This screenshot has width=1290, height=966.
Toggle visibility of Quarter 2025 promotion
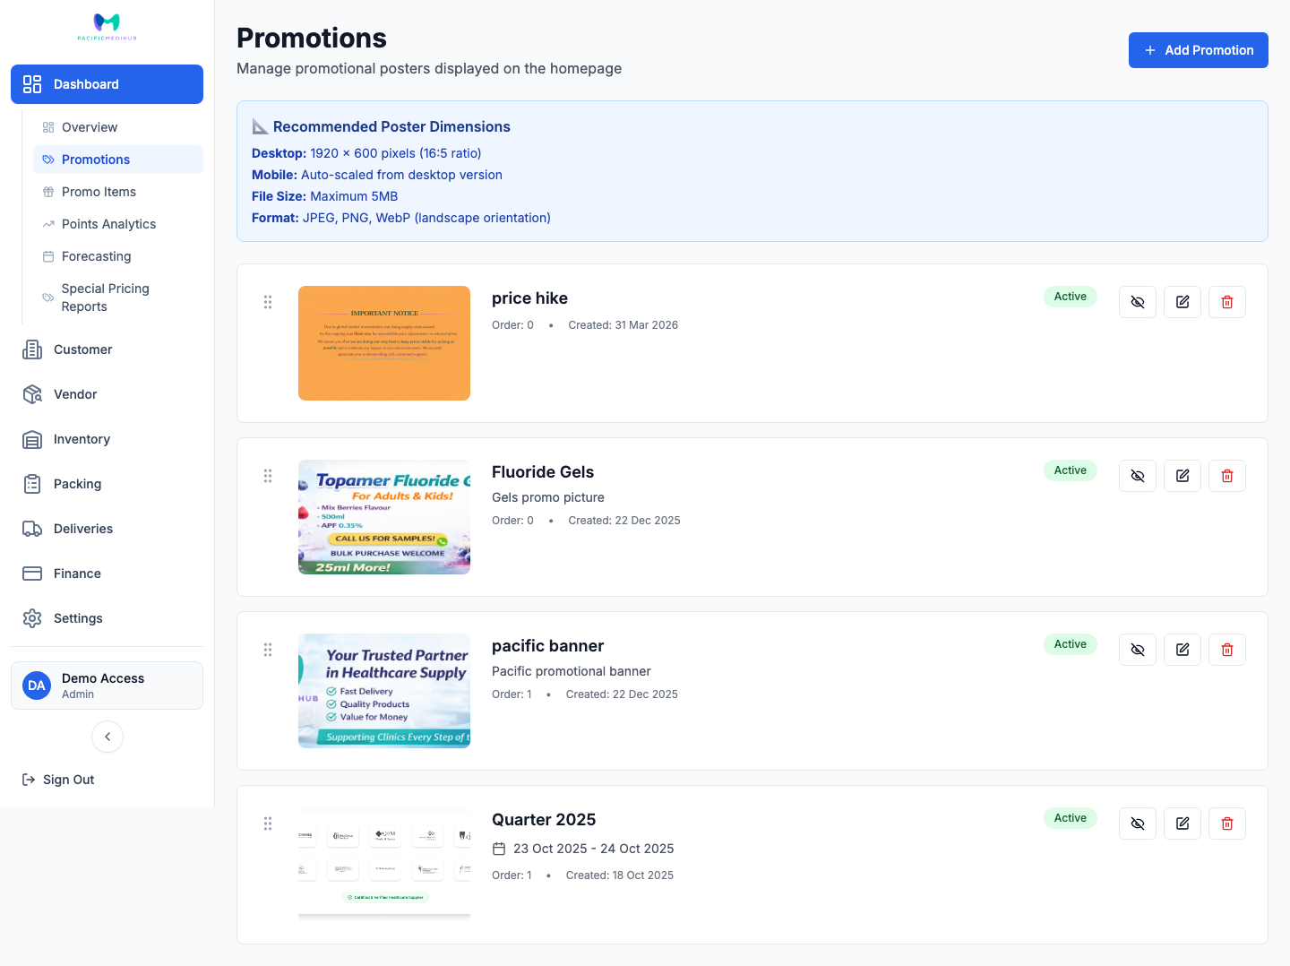point(1138,824)
